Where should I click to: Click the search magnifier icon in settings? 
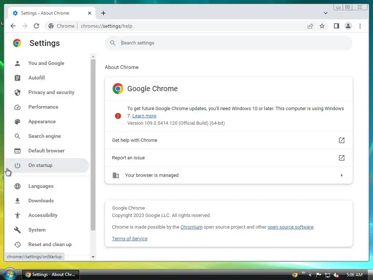113,43
